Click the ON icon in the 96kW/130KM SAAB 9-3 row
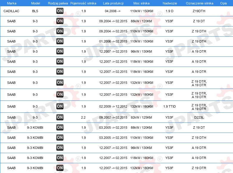 click(60, 51)
